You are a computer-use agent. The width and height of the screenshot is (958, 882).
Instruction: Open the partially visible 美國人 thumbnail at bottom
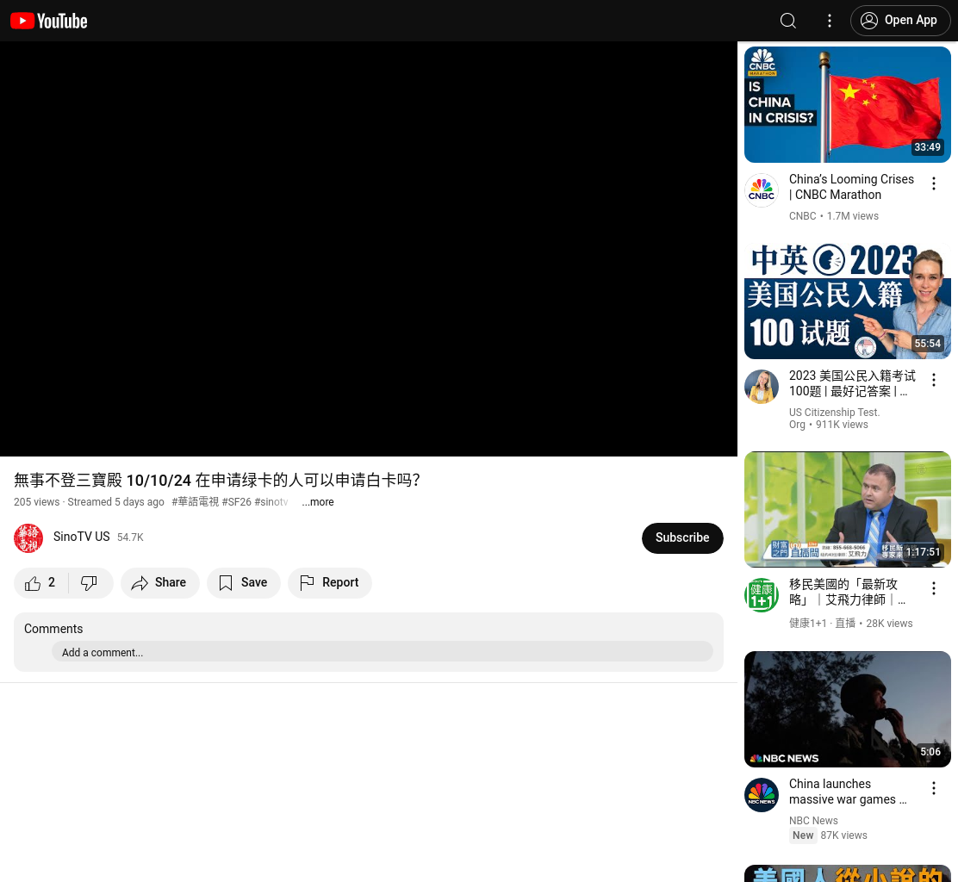(848, 873)
